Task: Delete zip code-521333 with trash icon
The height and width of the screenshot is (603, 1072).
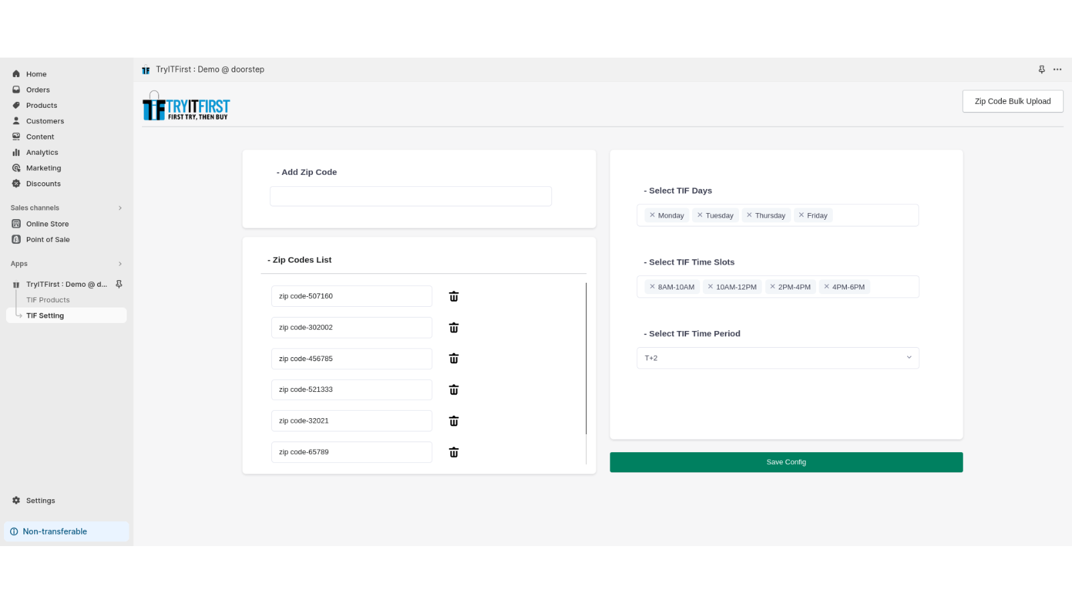Action: coord(454,390)
